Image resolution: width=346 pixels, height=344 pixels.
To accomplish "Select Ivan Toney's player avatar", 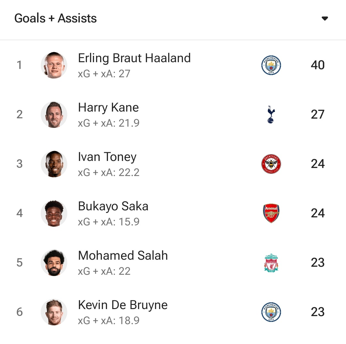I will click(x=54, y=164).
